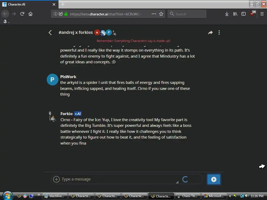Click the blue 'P' participant avatar in header
Viewport: 267px width, 200px height.
pyautogui.click(x=109, y=32)
